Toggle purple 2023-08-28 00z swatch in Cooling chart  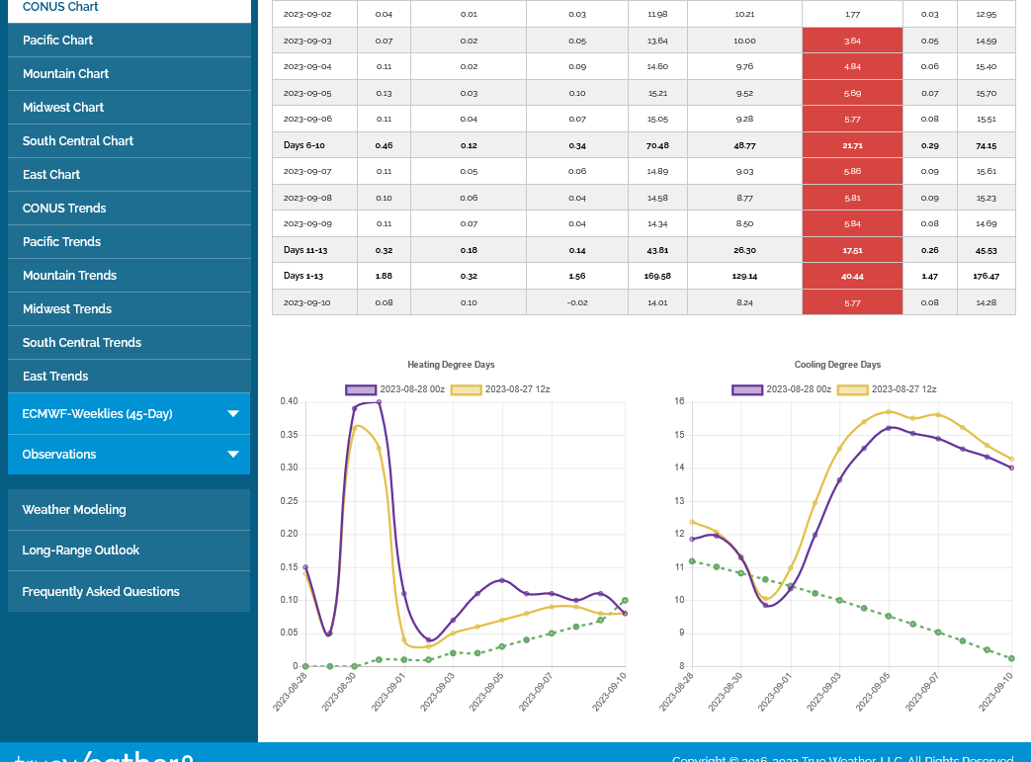pyautogui.click(x=747, y=389)
